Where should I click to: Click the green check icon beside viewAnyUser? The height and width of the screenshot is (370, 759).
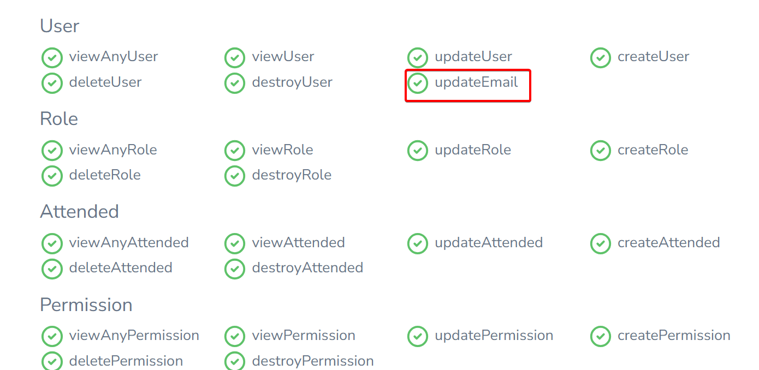click(52, 57)
